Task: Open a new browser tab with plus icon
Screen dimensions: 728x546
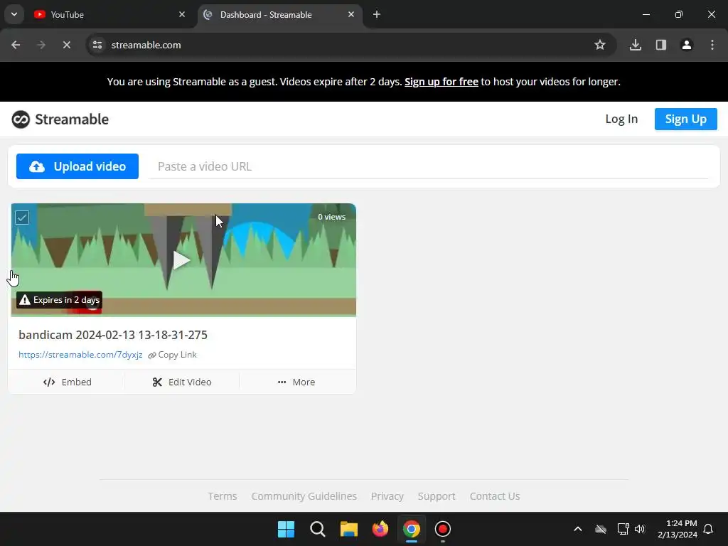Action: [377, 14]
